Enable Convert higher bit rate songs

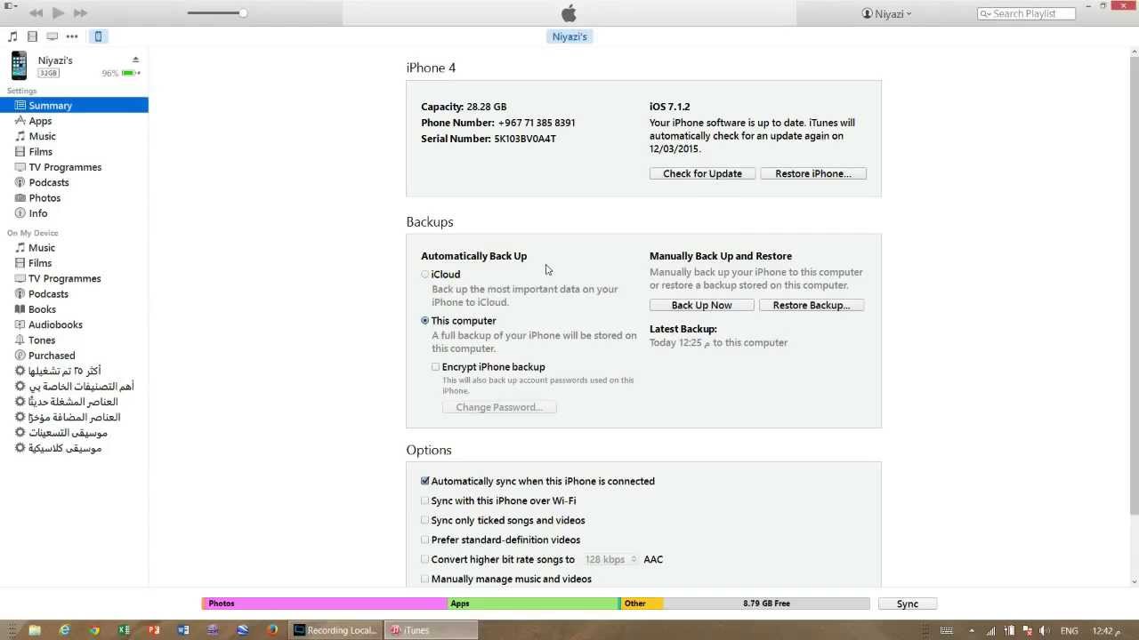[425, 559]
